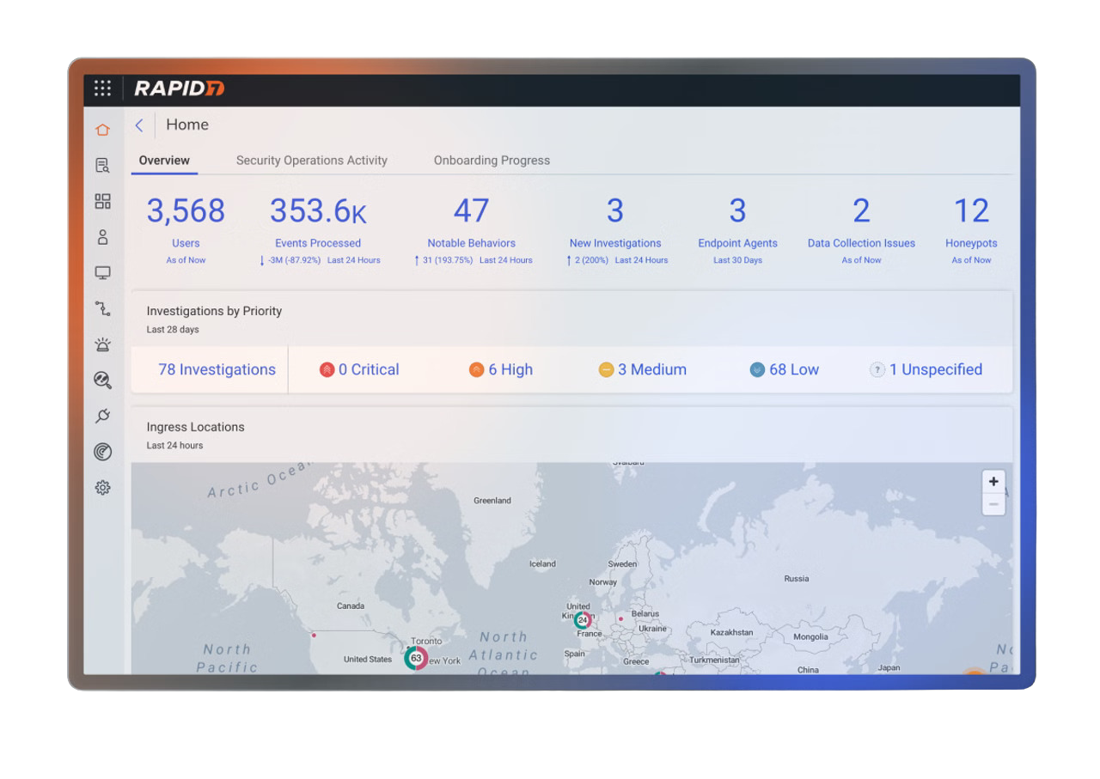Open the 78 Investigations link
Viewport: 1100px width, 779px height.
click(x=217, y=370)
